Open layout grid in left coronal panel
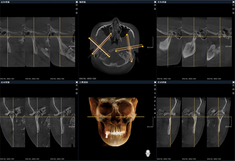The image size is (235, 161). pyautogui.click(x=234, y=85)
